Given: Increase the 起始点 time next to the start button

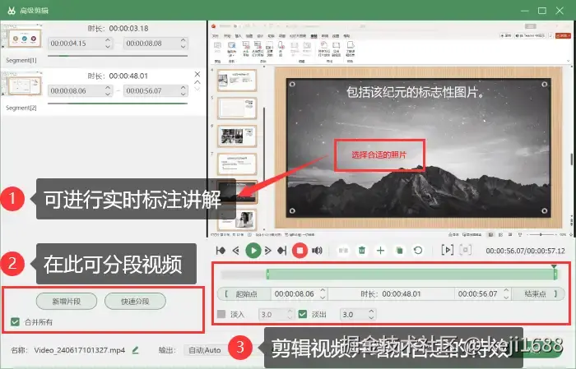Looking at the screenshot, I should 323,290.
